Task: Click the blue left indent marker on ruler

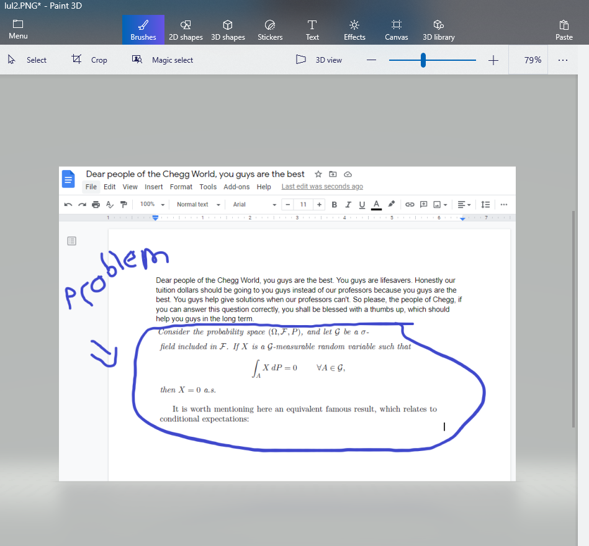Action: pyautogui.click(x=155, y=218)
